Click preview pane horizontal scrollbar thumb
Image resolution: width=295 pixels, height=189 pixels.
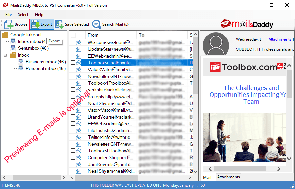(x=240, y=169)
